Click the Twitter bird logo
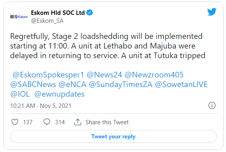 pos(212,12)
